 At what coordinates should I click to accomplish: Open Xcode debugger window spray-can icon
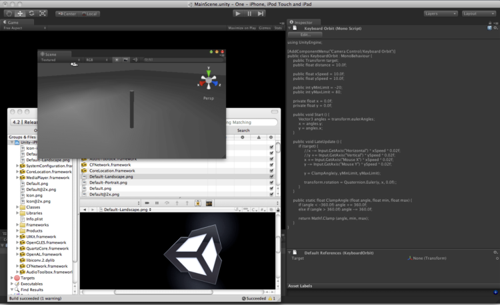[x=198, y=203]
